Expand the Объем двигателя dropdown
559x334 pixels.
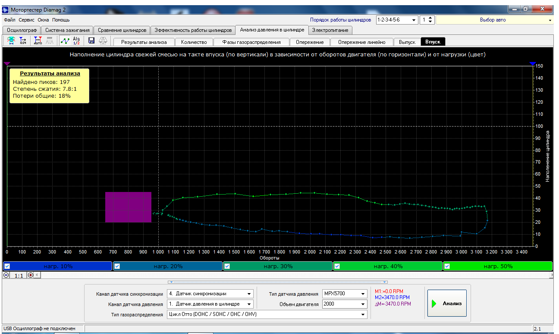pos(364,304)
